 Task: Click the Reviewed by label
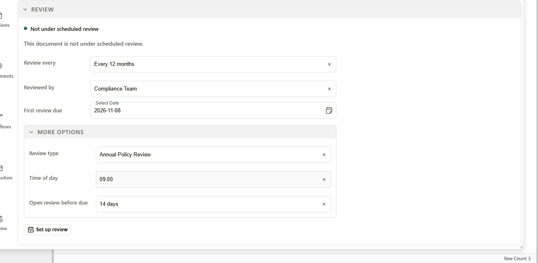(39, 88)
